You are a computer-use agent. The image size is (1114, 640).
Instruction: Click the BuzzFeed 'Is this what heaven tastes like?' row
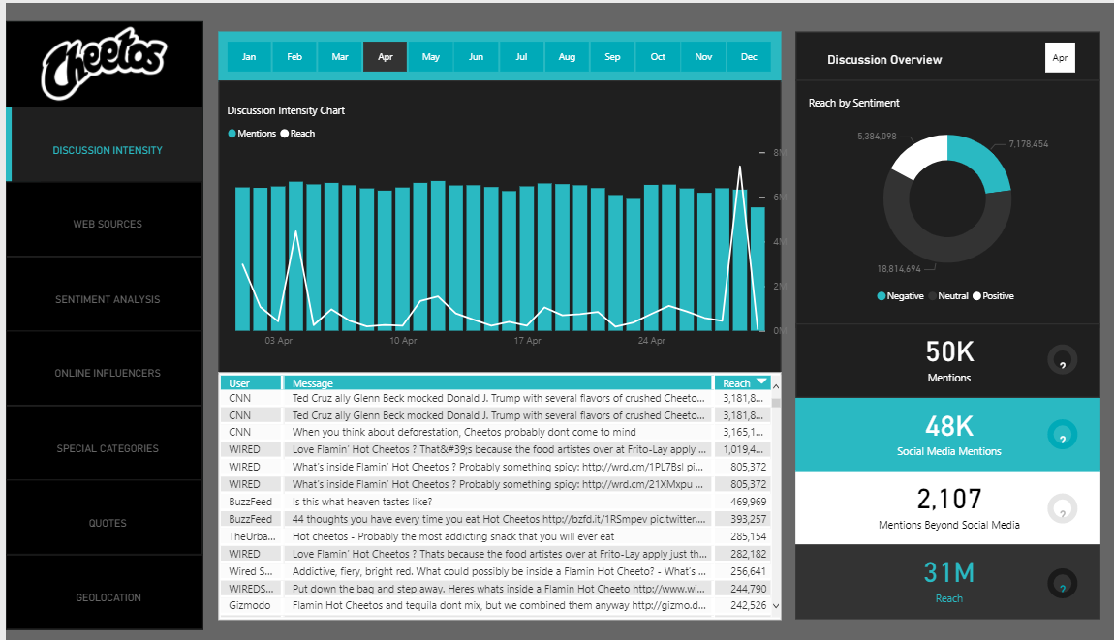[496, 503]
